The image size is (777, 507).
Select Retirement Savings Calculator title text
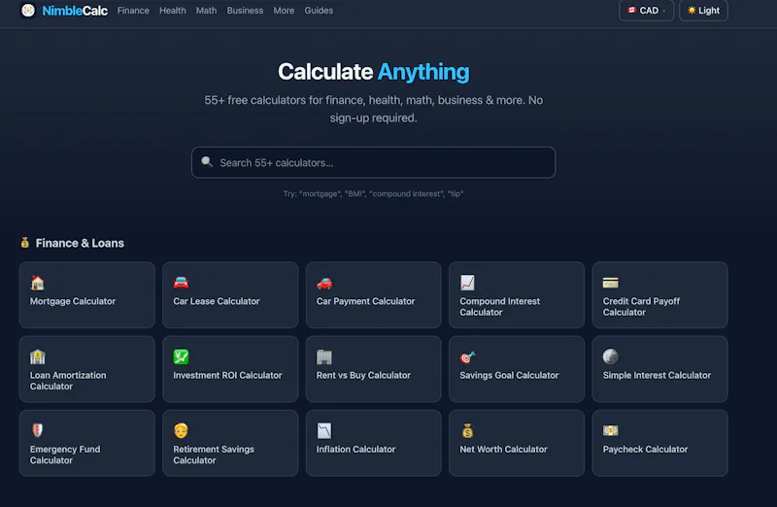pyautogui.click(x=214, y=455)
